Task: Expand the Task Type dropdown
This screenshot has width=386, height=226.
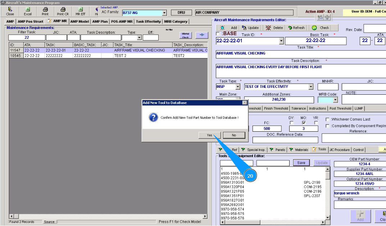Action: [237, 87]
